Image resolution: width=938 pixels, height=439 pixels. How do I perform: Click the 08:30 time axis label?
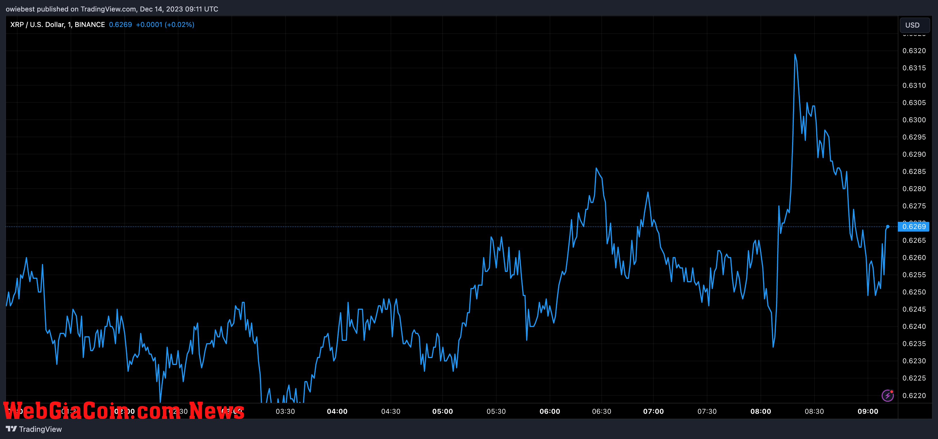click(814, 411)
